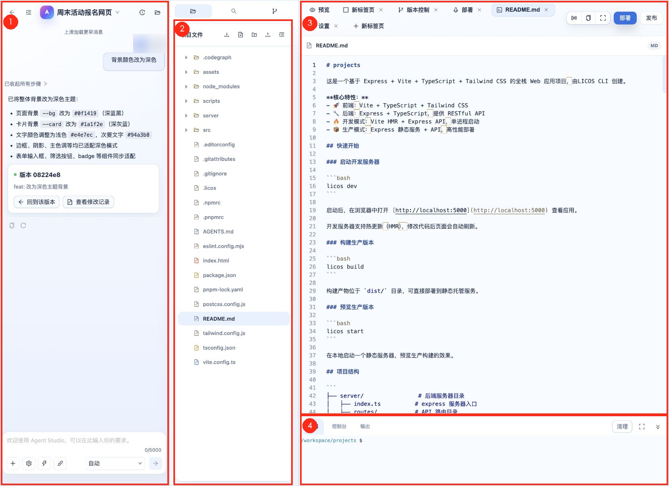The image size is (669, 486).
Task: Click the collapse-all icon in the project files toolbar
Action: (281, 35)
